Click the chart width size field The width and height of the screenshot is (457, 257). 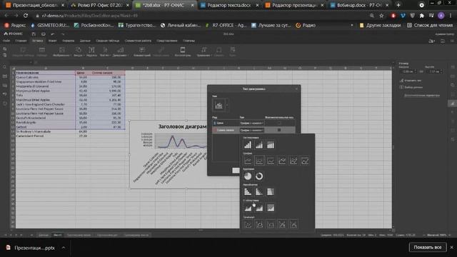pos(408,71)
